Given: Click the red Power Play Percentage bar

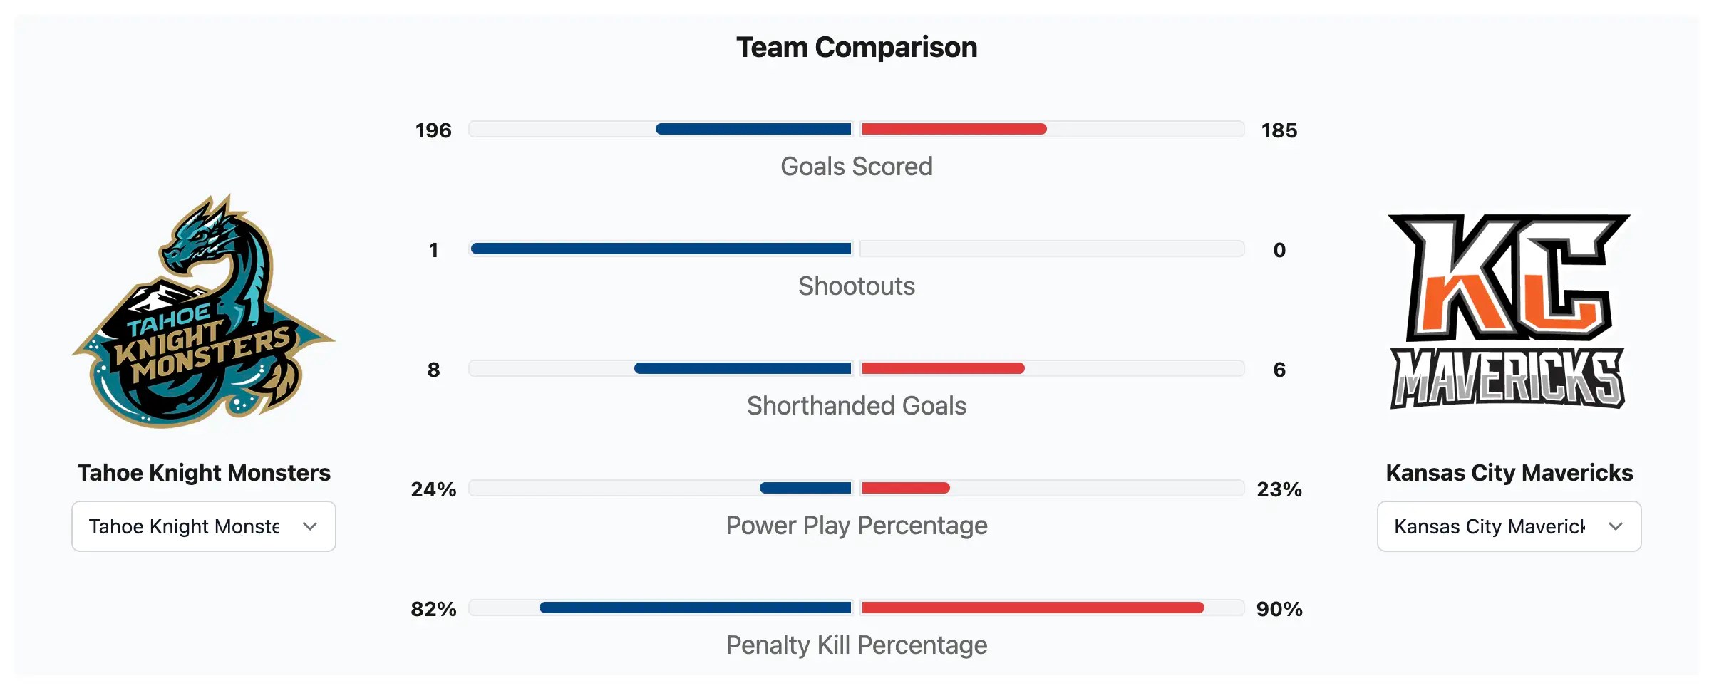Looking at the screenshot, I should (x=905, y=488).
